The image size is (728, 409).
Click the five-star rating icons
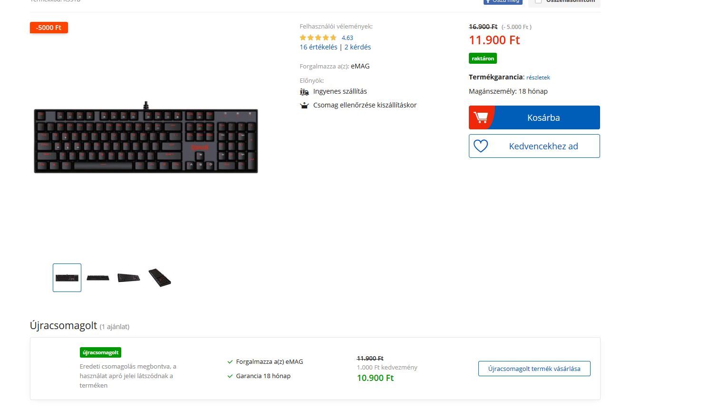pyautogui.click(x=318, y=38)
